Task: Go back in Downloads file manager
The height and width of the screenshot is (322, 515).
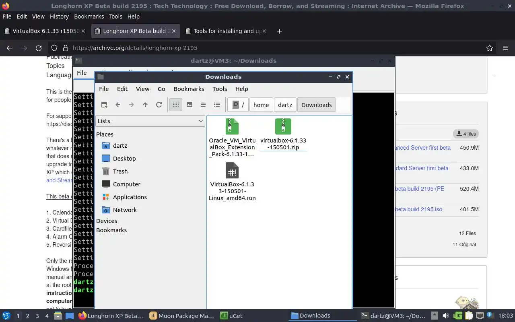Action: 118,105
